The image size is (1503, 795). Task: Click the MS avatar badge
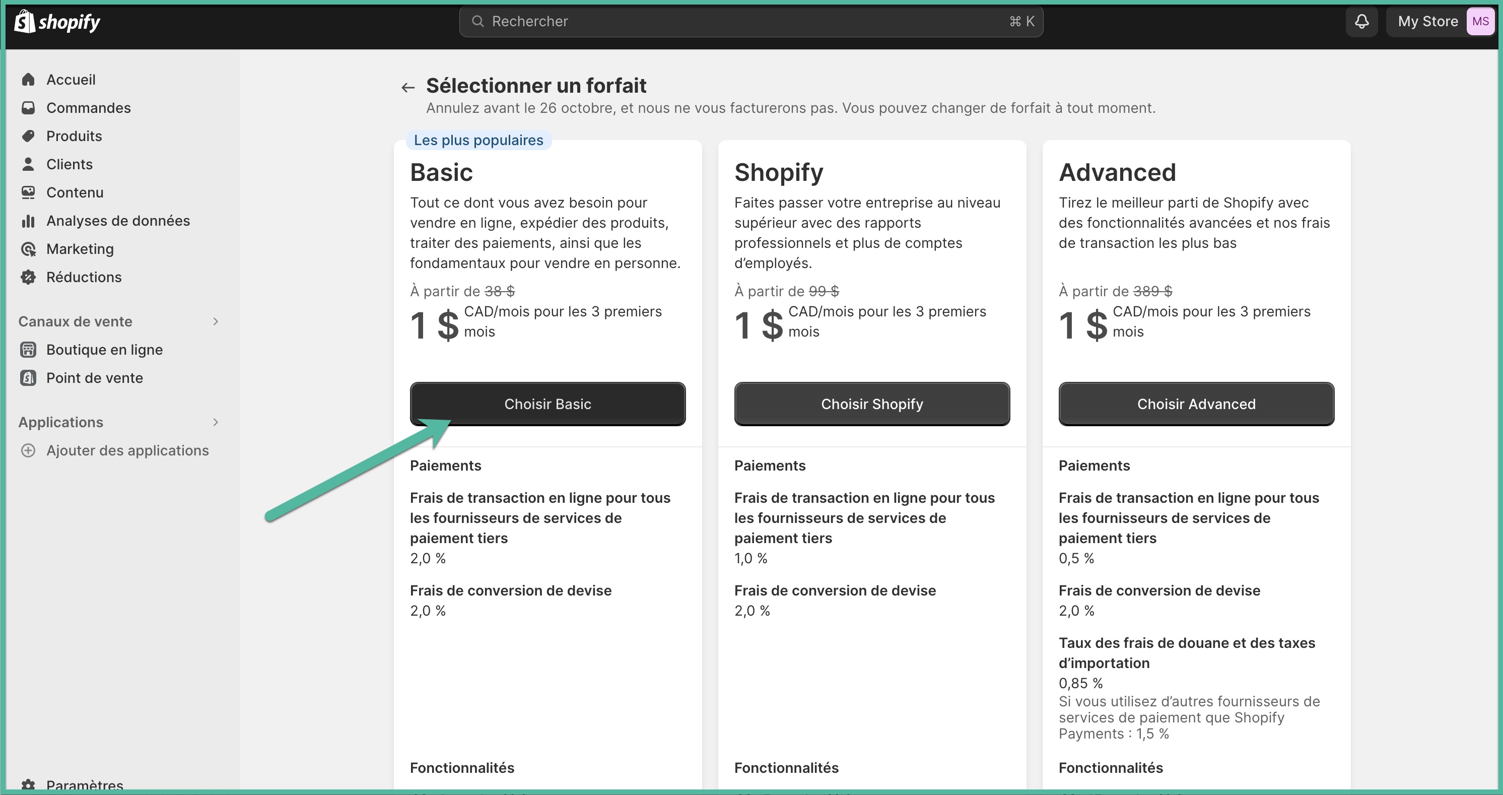(x=1480, y=22)
